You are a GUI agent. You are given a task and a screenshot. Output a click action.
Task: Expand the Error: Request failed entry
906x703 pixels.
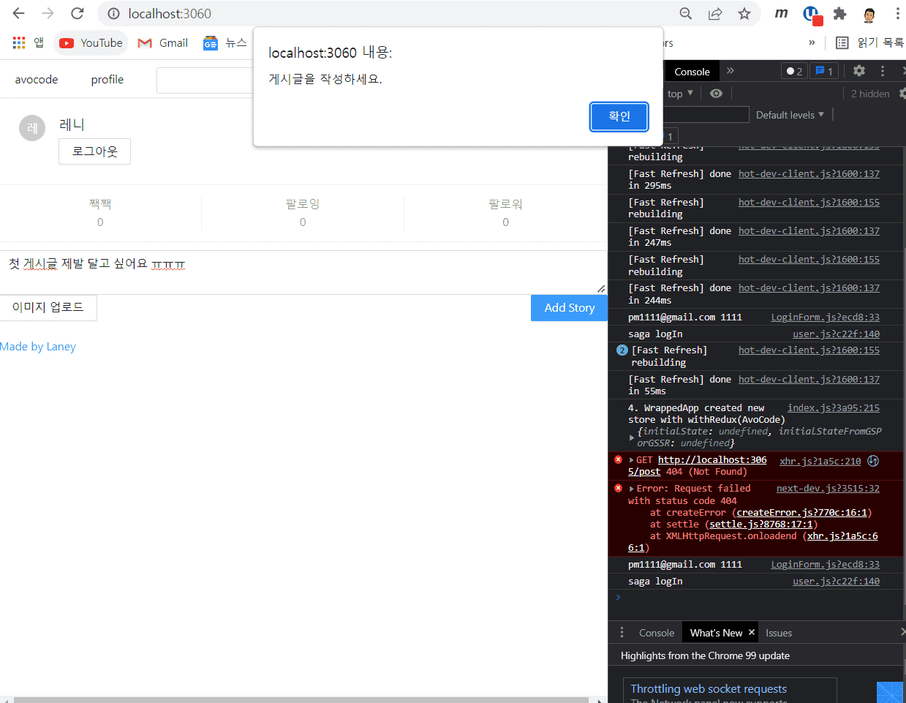632,489
